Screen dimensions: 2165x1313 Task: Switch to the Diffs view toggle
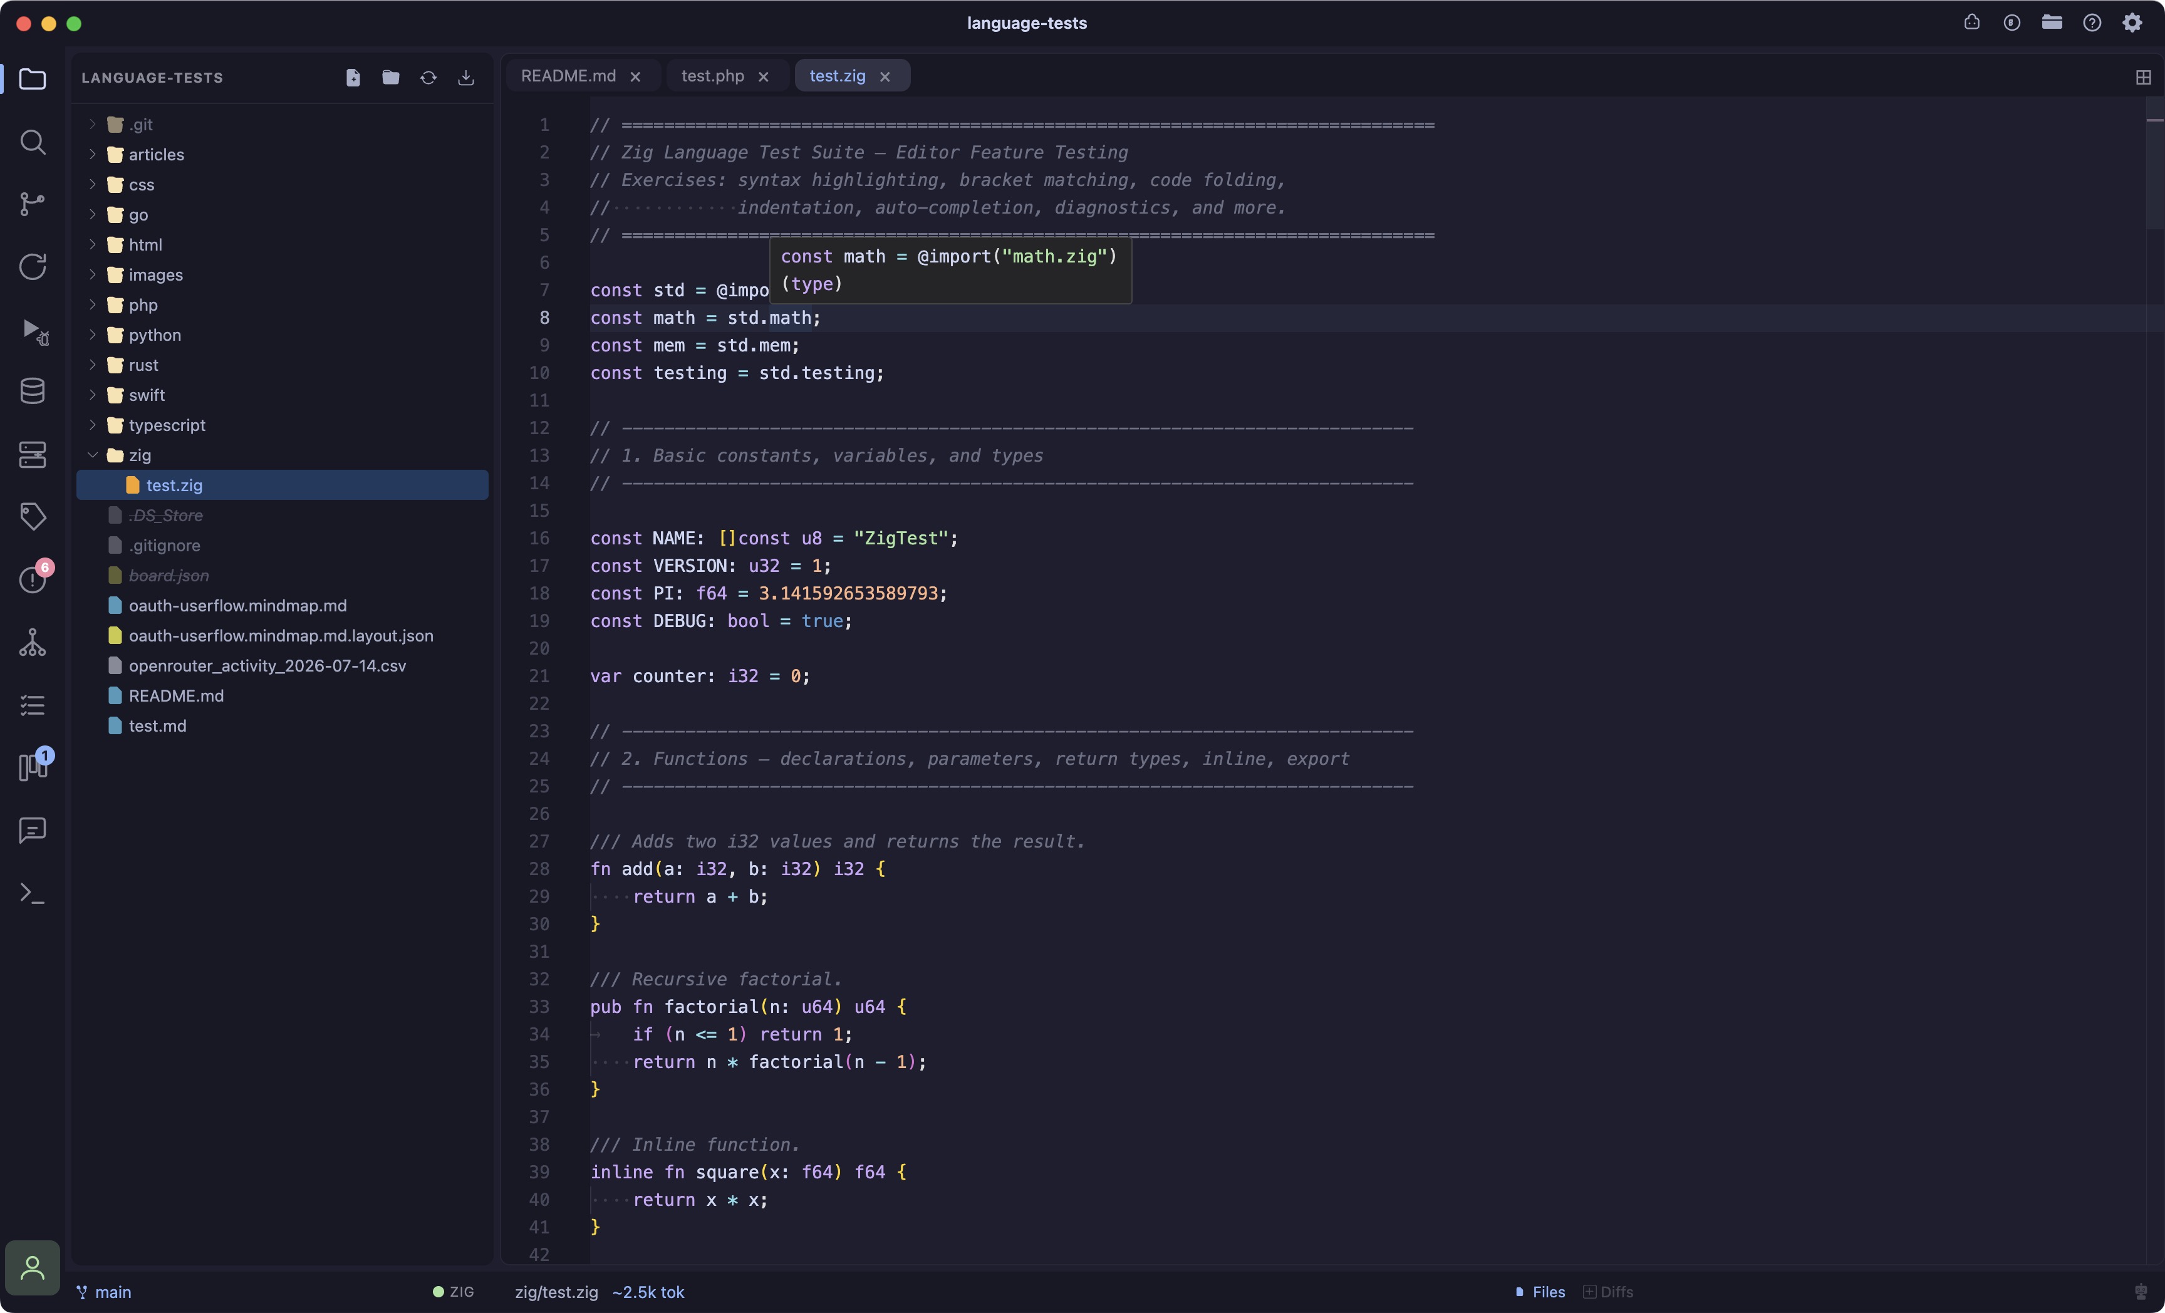(x=1608, y=1292)
